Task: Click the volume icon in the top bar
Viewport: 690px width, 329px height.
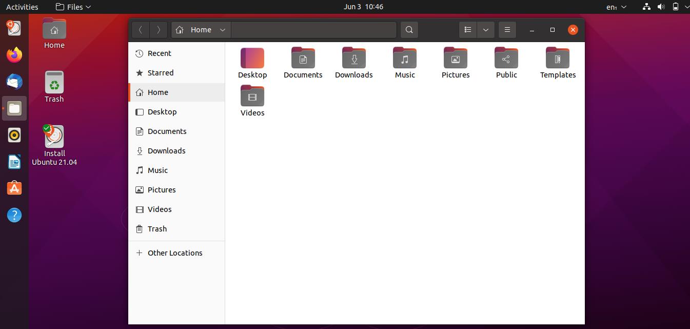Action: point(661,7)
